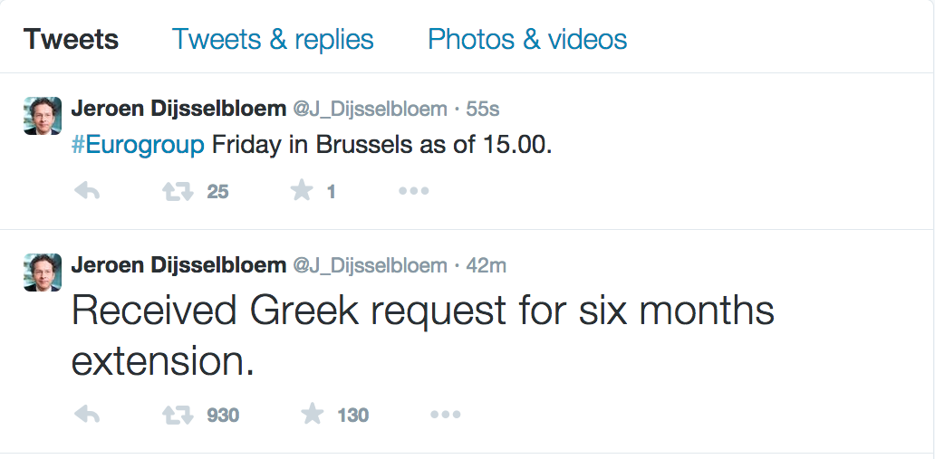Favorite the Eurogroup Friday tweet

(x=302, y=191)
